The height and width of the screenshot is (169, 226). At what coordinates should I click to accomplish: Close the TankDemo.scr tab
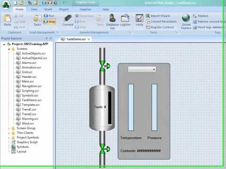(x=89, y=39)
